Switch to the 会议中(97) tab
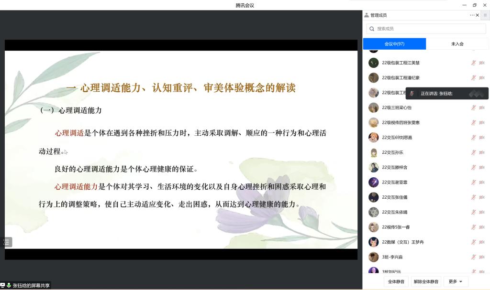 tap(394, 44)
